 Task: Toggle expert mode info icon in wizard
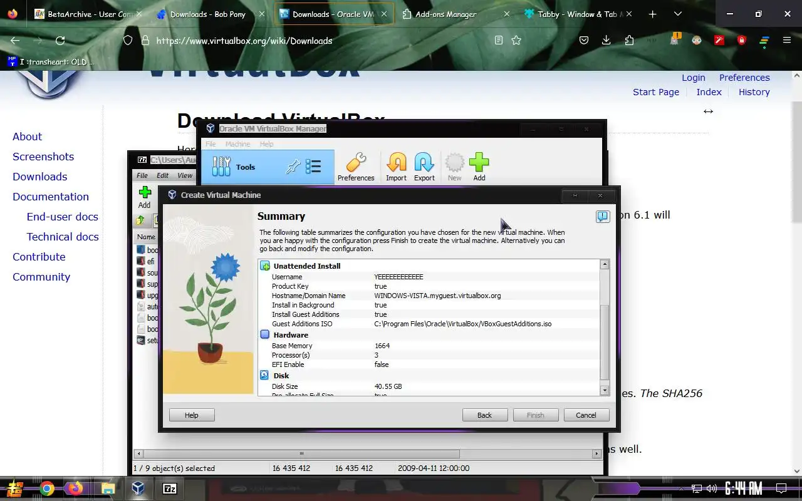point(603,217)
